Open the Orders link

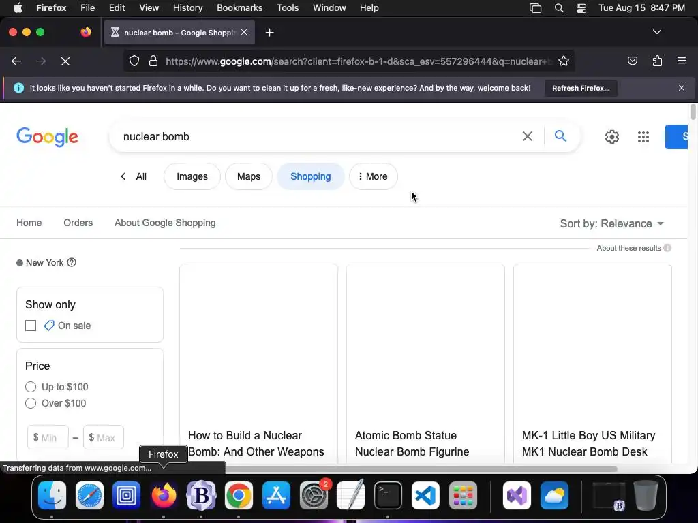coord(78,223)
